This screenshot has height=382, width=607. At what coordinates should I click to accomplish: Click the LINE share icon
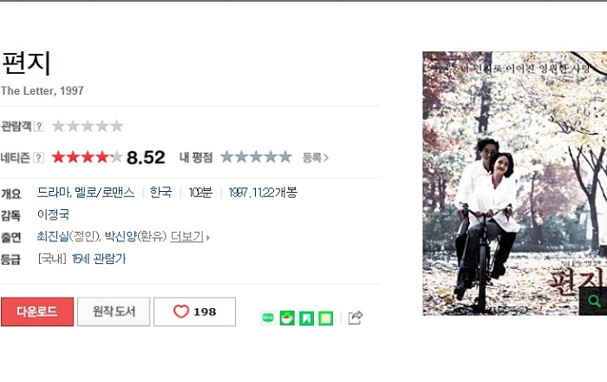point(268,318)
